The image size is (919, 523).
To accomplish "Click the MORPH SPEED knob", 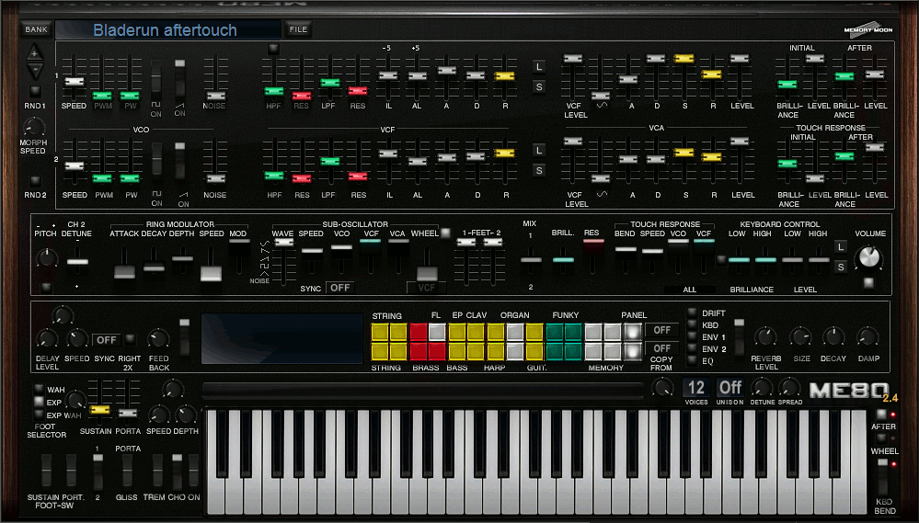I will coord(34,128).
